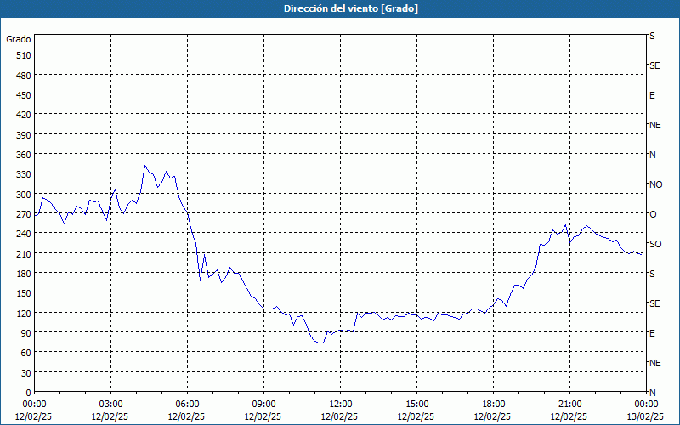
Task: Click the 30 y-axis tick label
Action: pyautogui.click(x=26, y=373)
